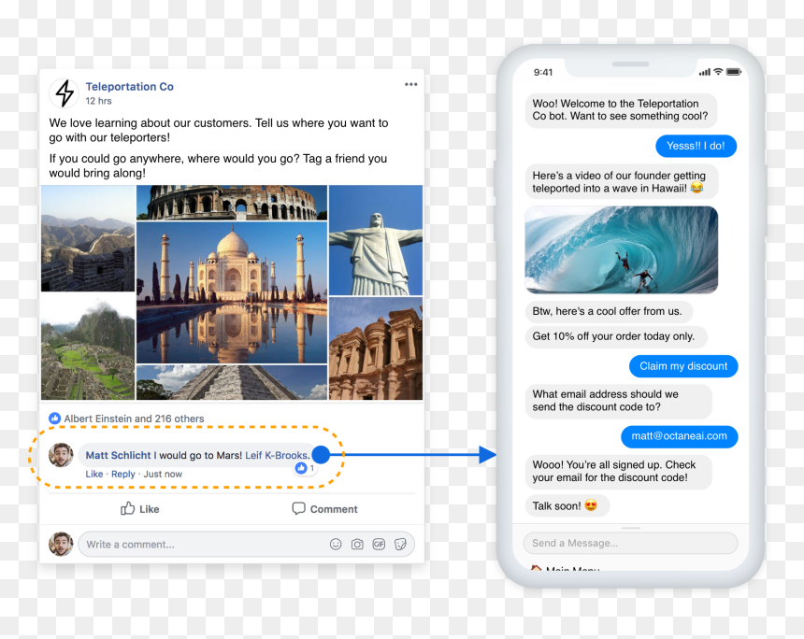The height and width of the screenshot is (639, 804).
Task: Click the emoji icon in comment box
Action: click(x=336, y=545)
